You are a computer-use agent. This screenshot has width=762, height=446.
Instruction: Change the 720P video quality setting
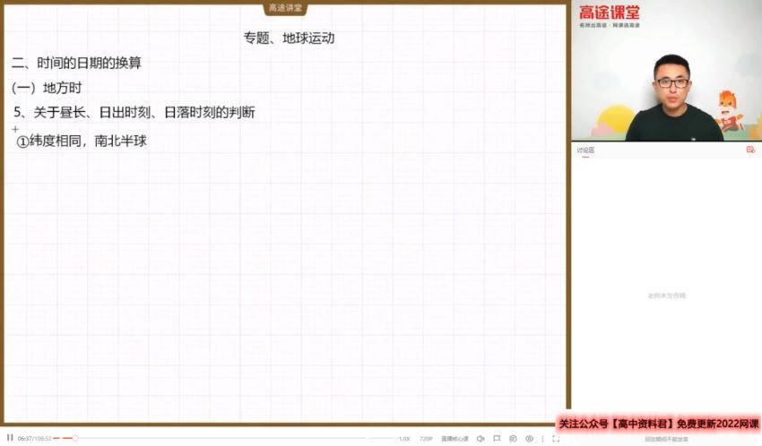[426, 439]
